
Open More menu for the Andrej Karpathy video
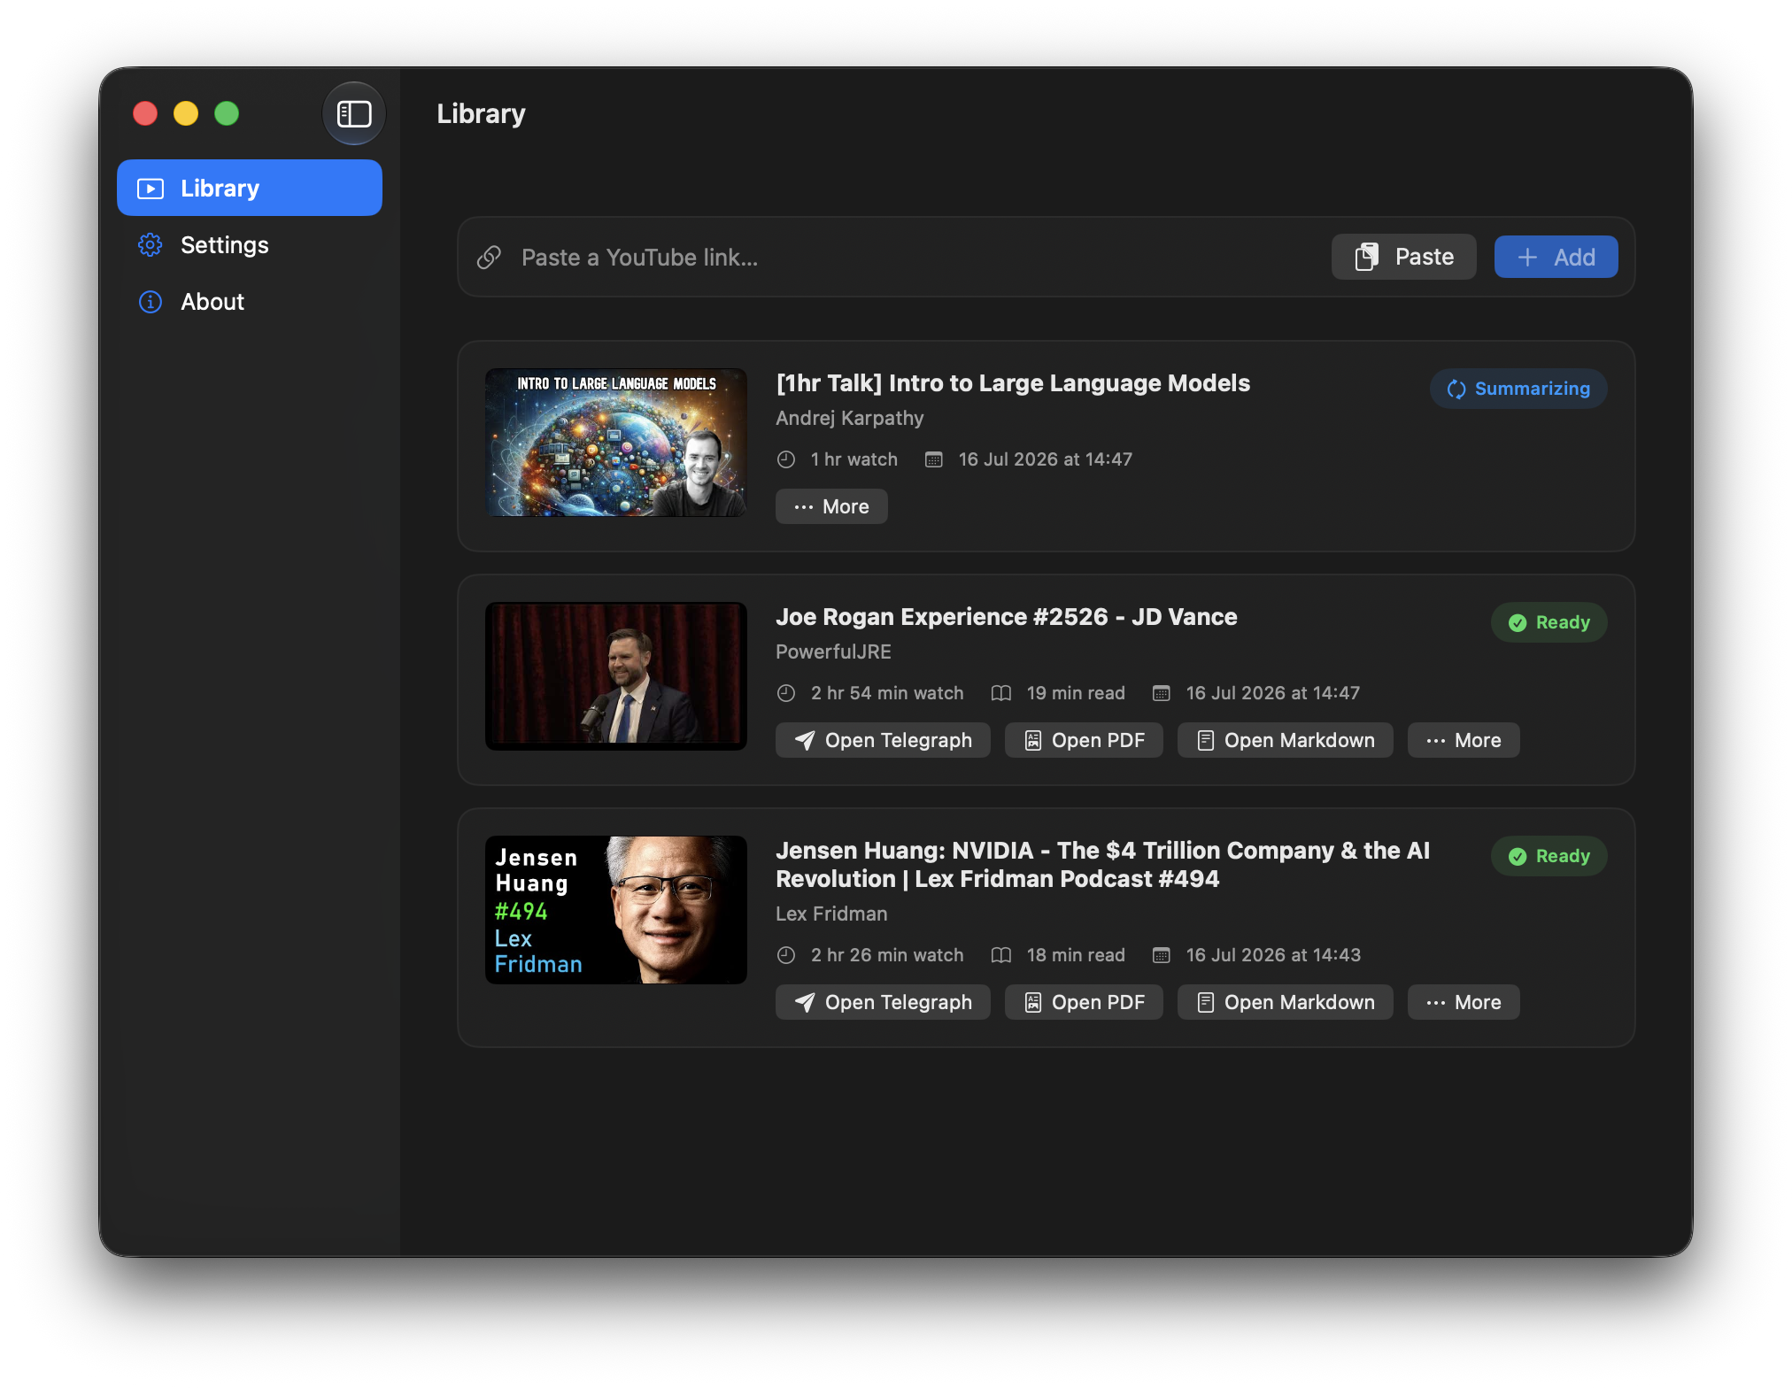point(831,506)
